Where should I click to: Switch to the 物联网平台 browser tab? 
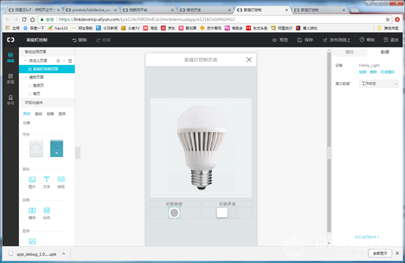[148, 9]
